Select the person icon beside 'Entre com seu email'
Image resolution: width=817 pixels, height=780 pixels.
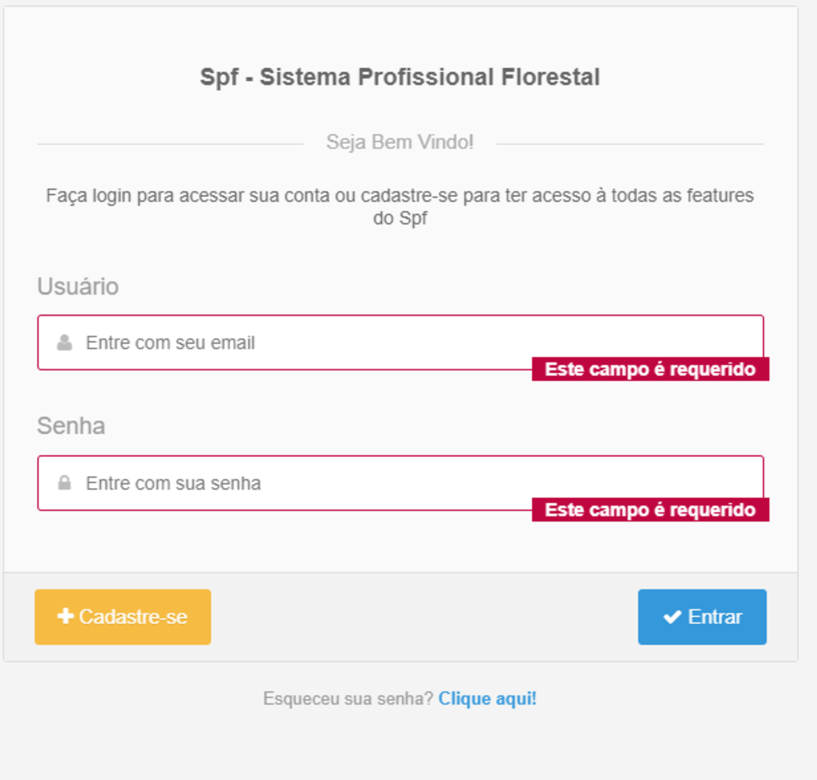click(65, 342)
